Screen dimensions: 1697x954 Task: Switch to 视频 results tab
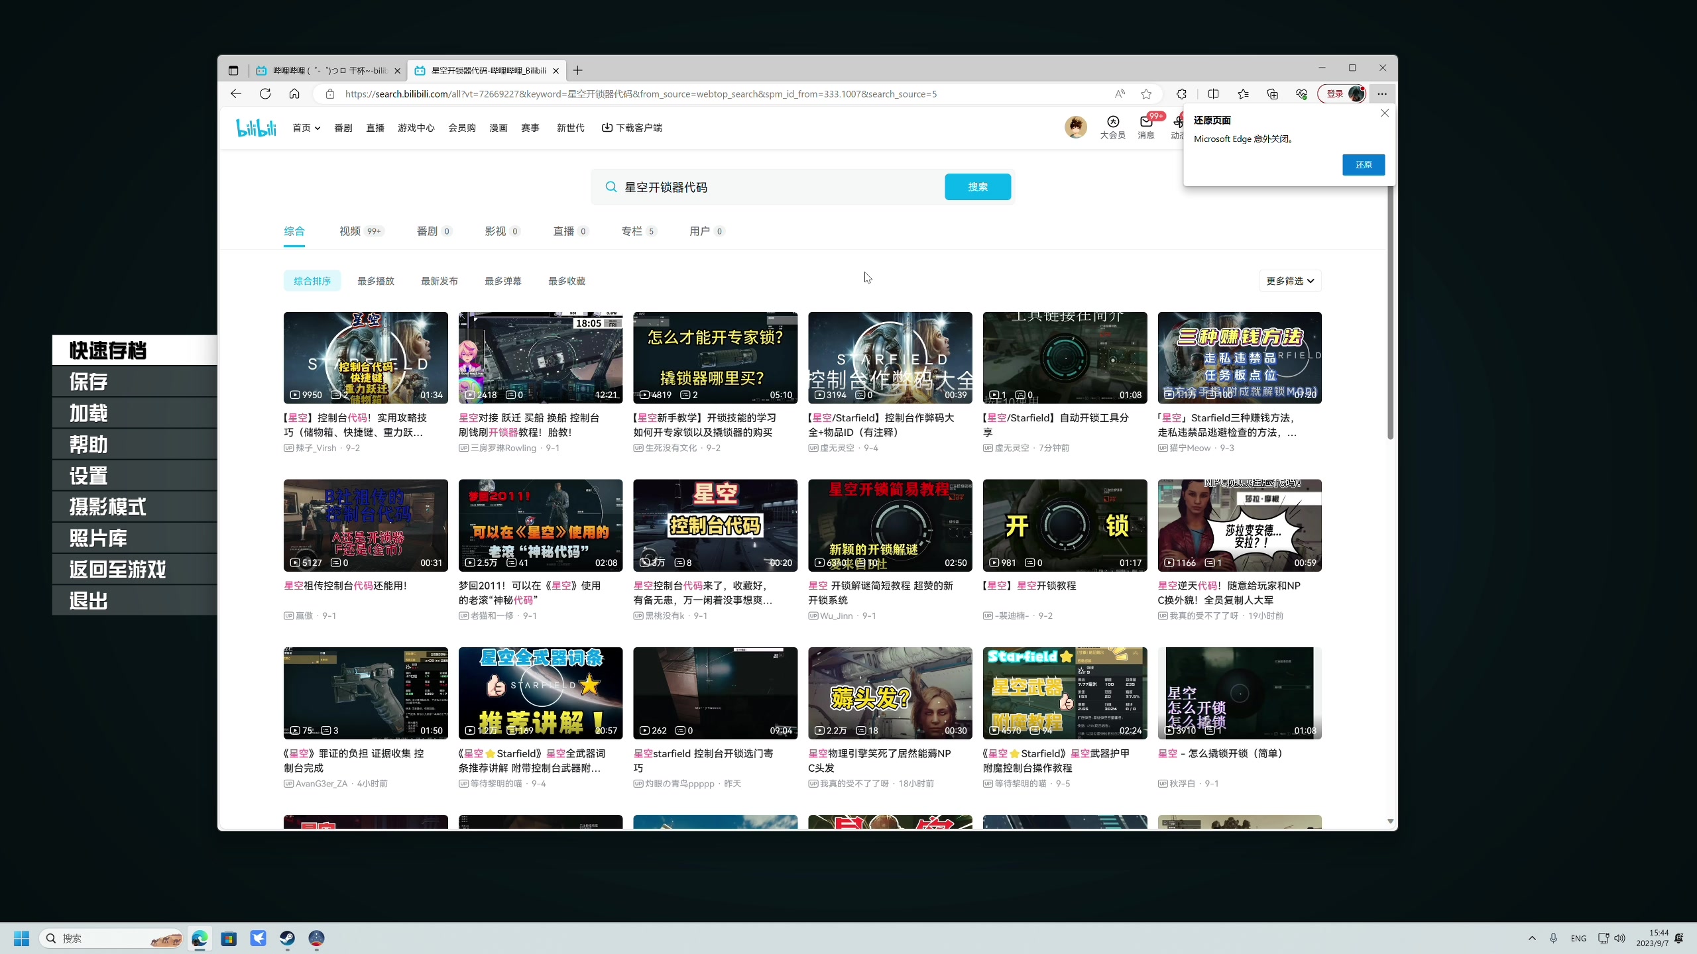[361, 231]
